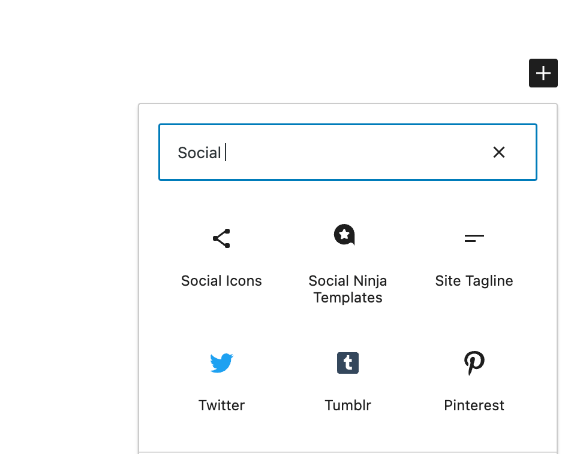Place cursor after the word Social
This screenshot has width=565, height=454.
coord(224,153)
